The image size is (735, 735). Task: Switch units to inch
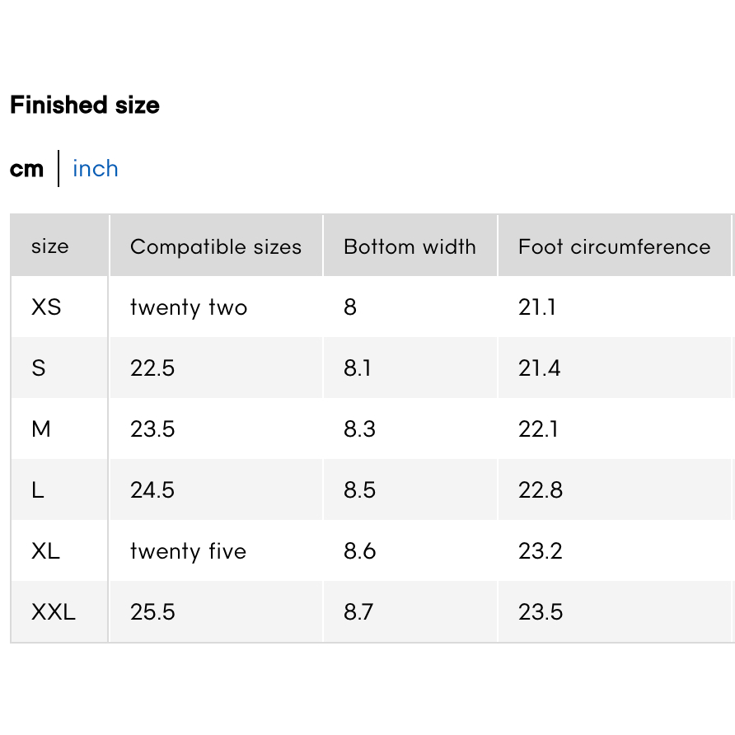point(95,169)
